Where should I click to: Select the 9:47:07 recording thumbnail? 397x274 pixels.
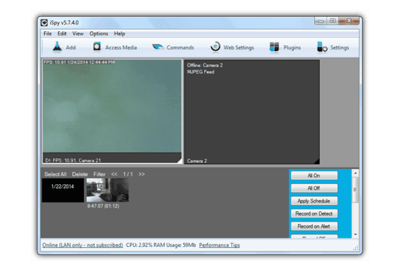108,190
